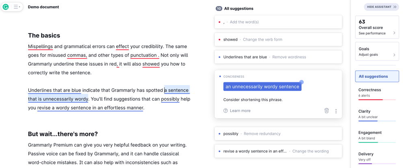
Task: Click the question mark icon beside Learn more
Action: point(225,111)
